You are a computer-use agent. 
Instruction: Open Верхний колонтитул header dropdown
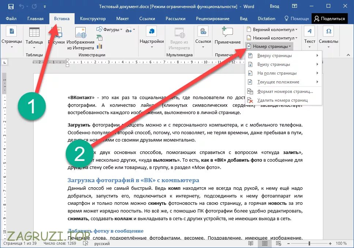[272, 29]
